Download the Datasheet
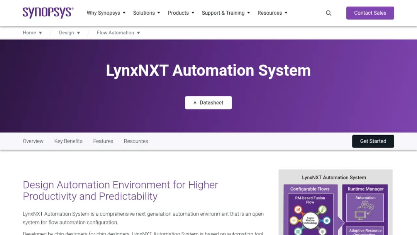This screenshot has height=235, width=417. (208, 103)
